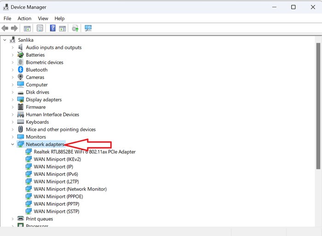Click the Display adapters icon

click(x=21, y=100)
